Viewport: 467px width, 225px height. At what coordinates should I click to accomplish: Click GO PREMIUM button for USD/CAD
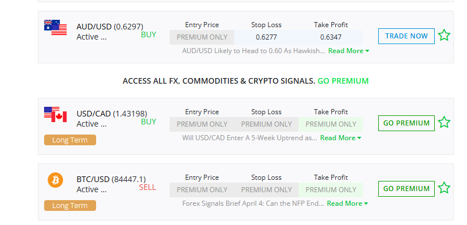click(x=407, y=123)
